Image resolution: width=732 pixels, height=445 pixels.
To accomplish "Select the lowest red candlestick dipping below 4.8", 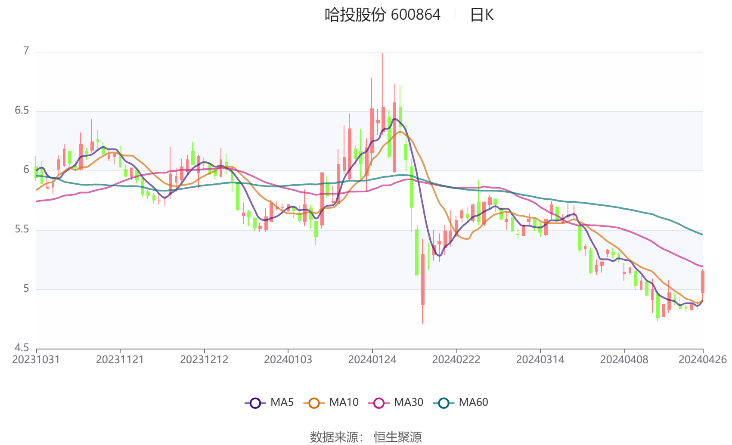I will coord(422,280).
